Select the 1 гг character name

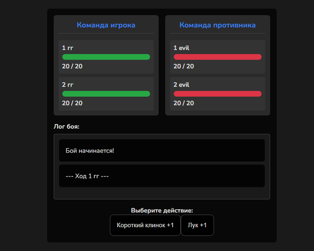tap(68, 48)
